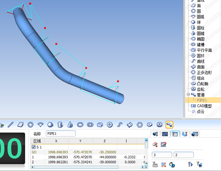Viewport: 221px width, 171px height.
Task: Switch to the graph view tab
Action: (165, 134)
